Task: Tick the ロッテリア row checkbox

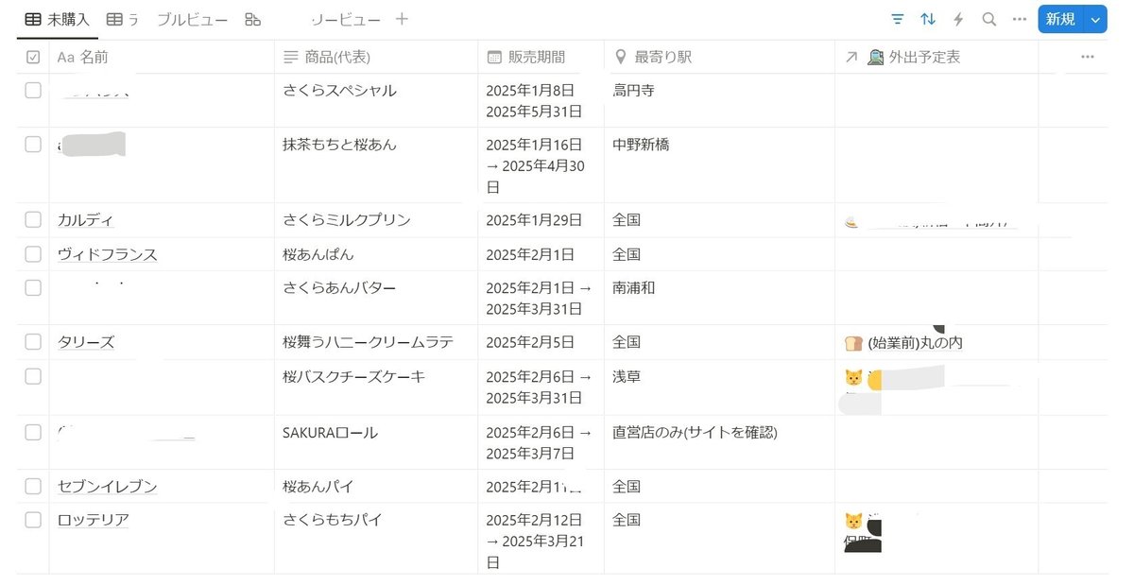Action: pos(33,520)
